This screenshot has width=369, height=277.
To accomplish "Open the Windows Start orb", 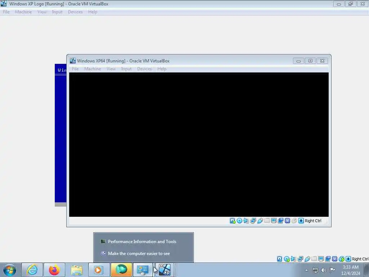I will 10,270.
